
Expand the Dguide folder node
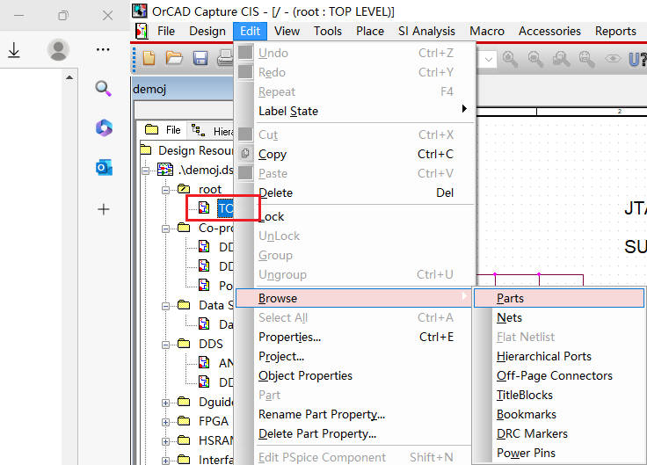tap(166, 402)
